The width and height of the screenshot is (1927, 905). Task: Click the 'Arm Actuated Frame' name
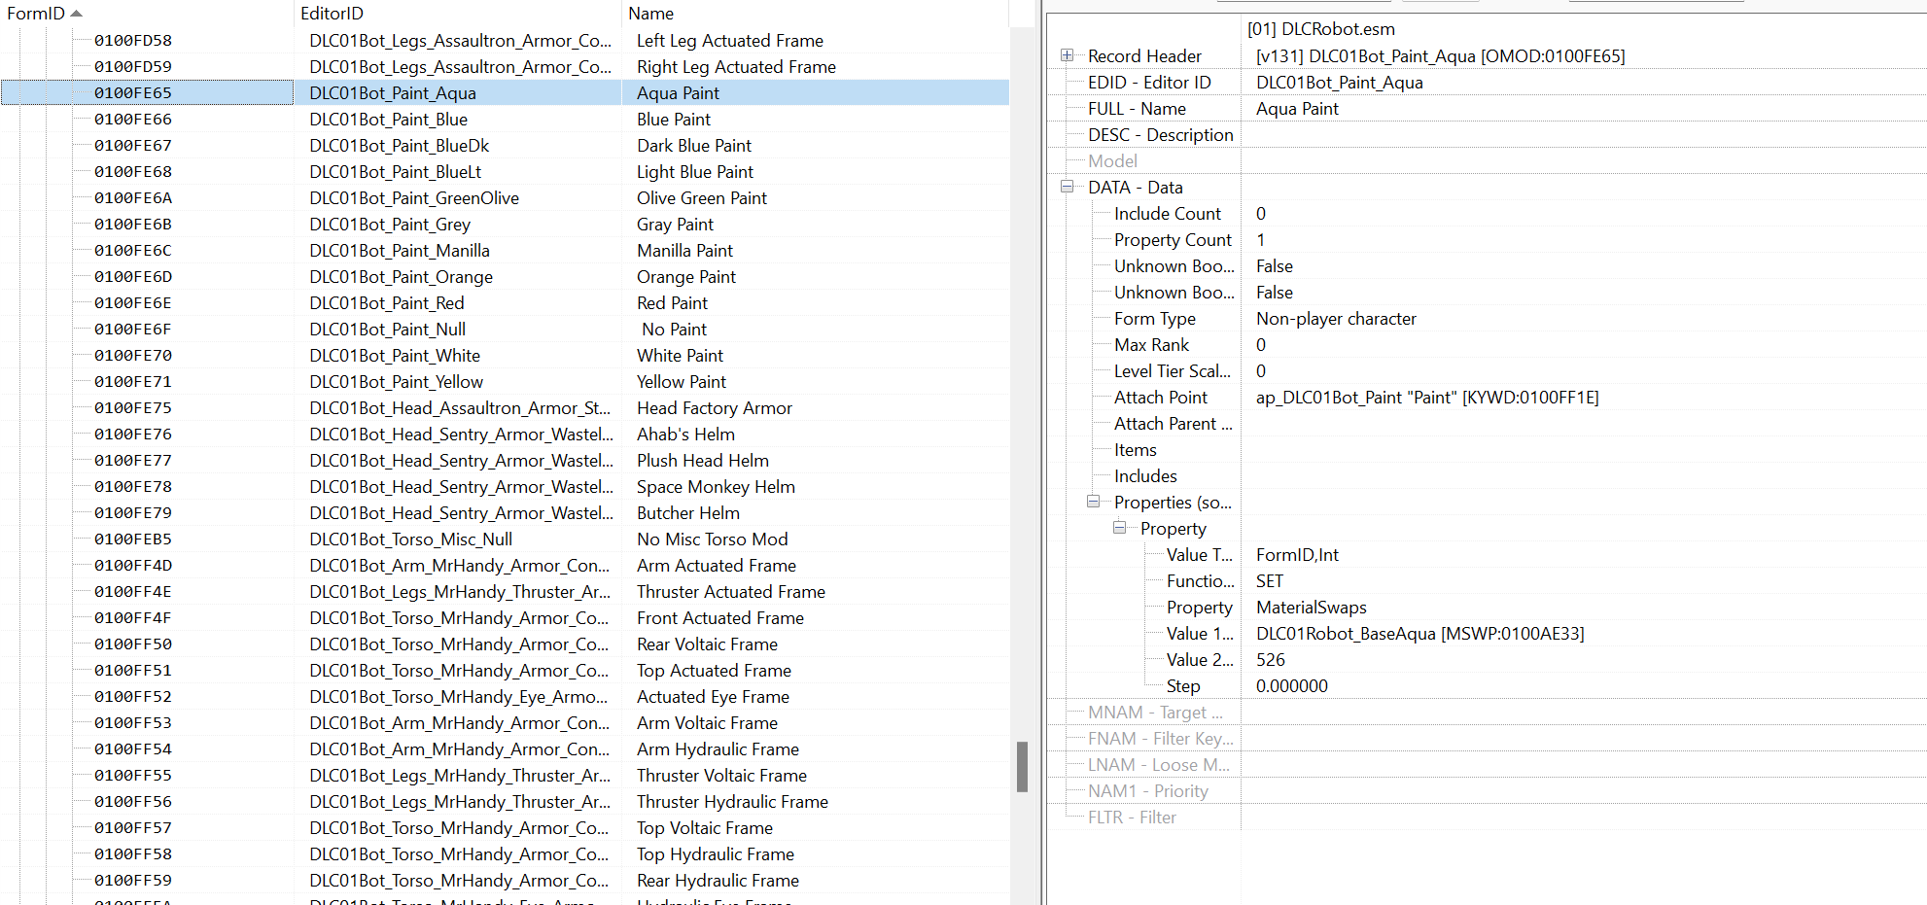click(x=717, y=566)
